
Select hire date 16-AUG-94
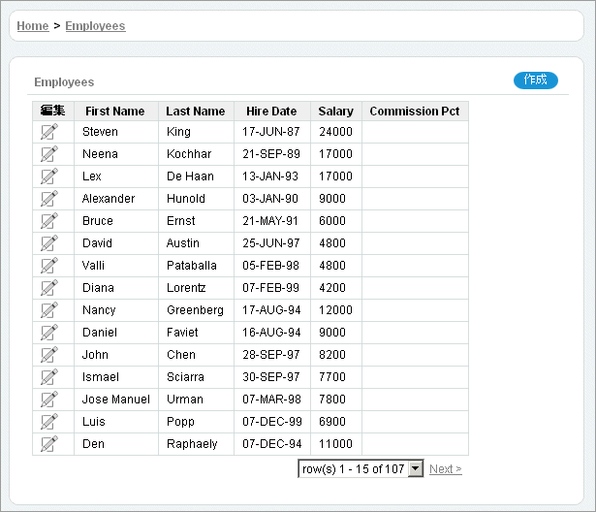click(271, 333)
